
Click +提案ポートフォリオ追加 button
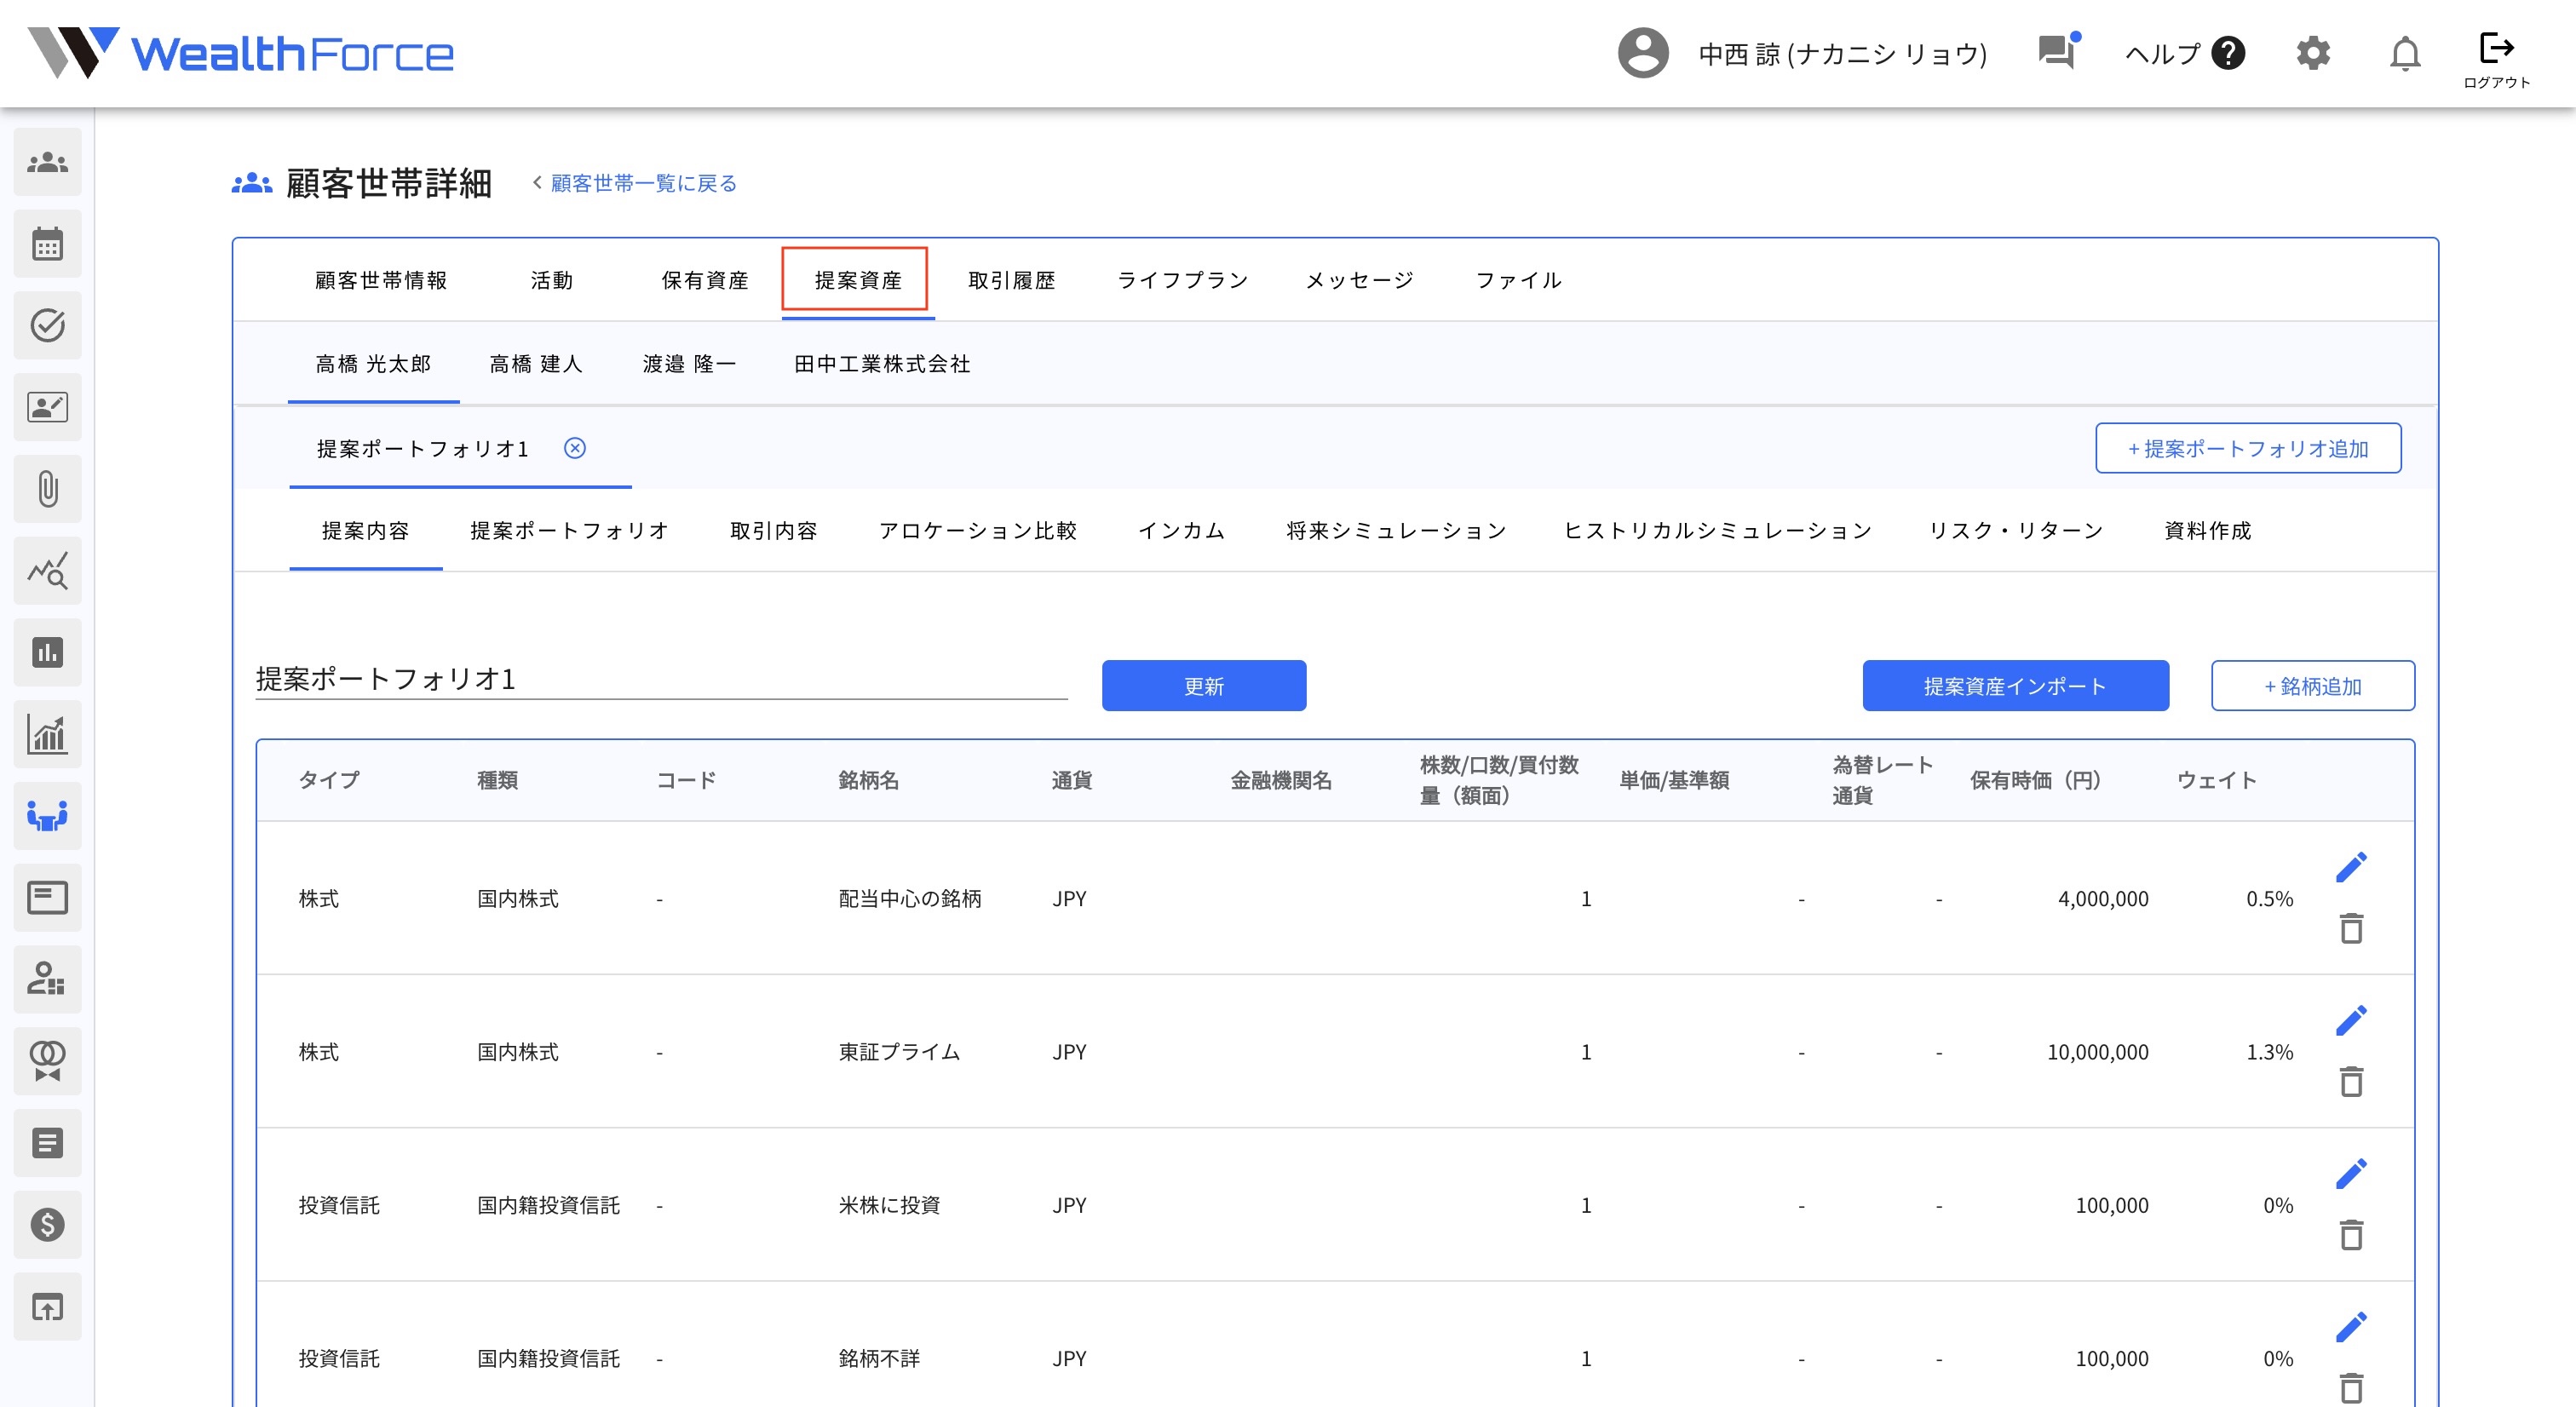click(x=2248, y=448)
